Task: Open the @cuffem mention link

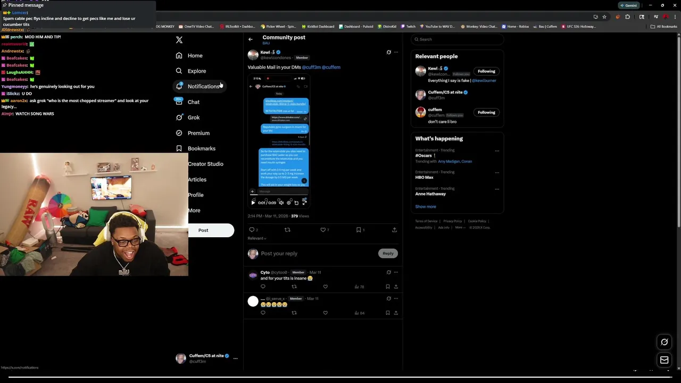Action: [331, 67]
